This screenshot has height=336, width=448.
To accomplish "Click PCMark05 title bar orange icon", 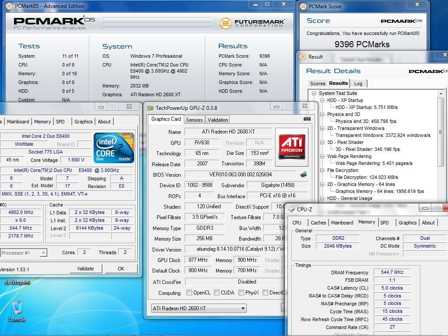I will 9,6.
